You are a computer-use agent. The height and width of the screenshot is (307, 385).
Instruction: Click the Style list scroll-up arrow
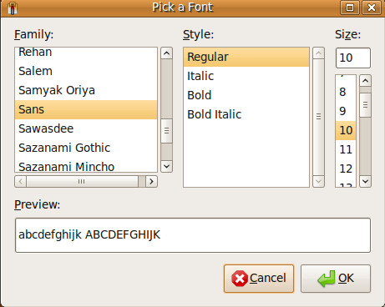[318, 53]
